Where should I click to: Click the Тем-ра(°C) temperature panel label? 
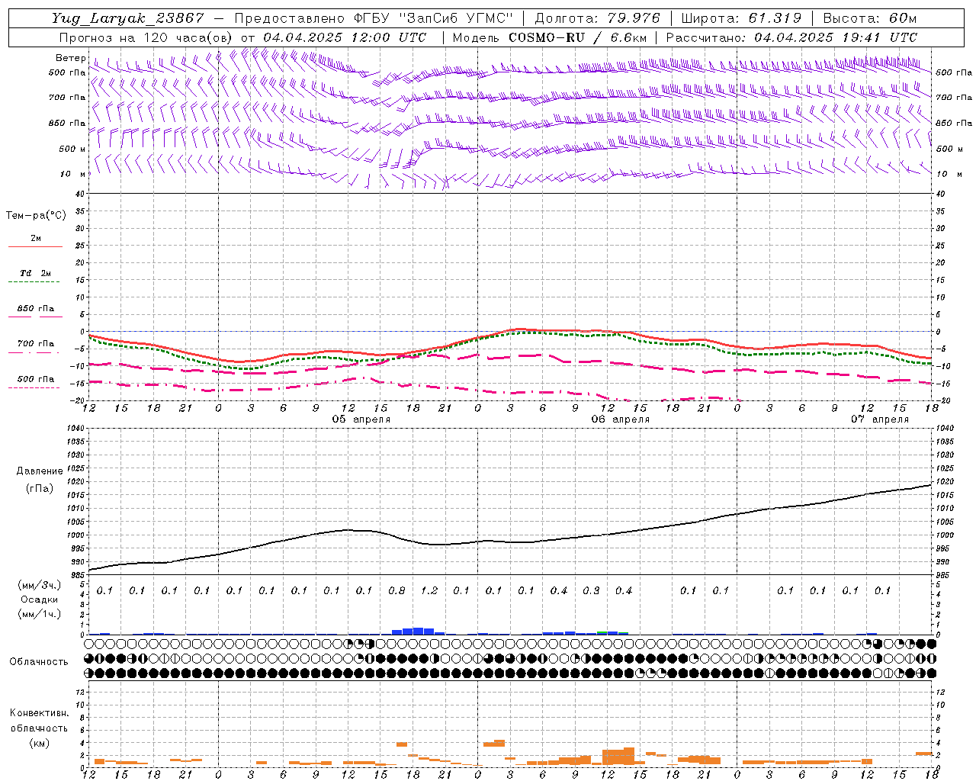(x=36, y=216)
